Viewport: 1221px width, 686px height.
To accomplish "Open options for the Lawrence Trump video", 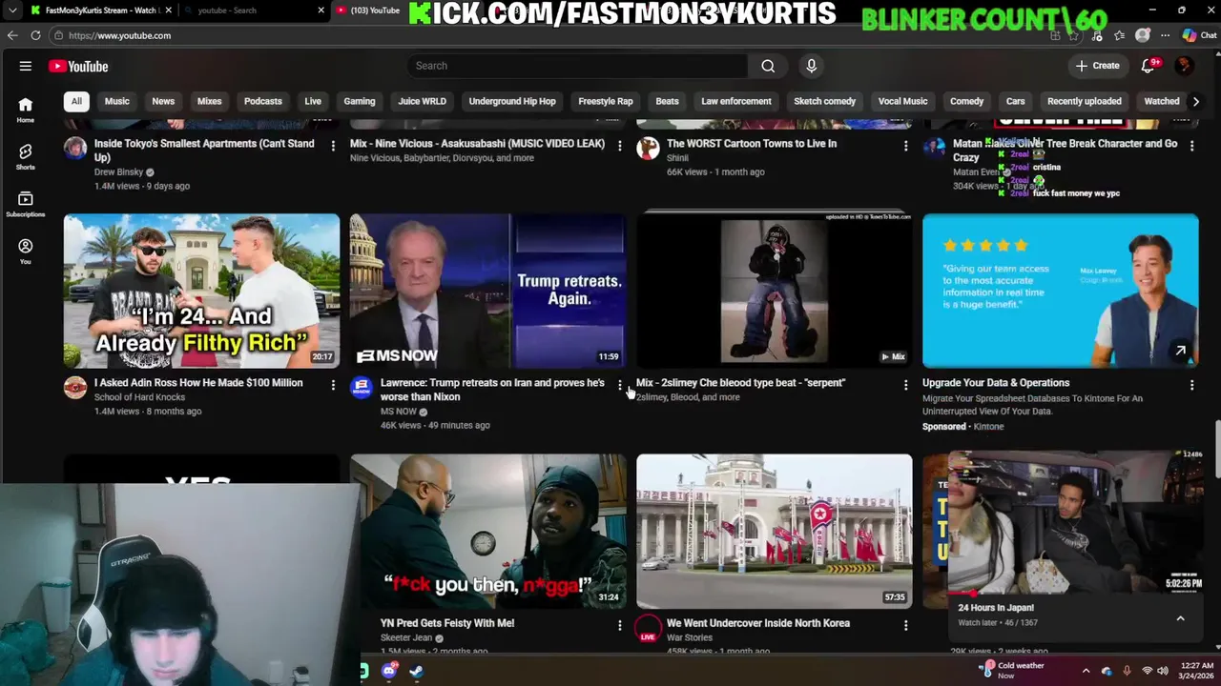I will (x=619, y=385).
